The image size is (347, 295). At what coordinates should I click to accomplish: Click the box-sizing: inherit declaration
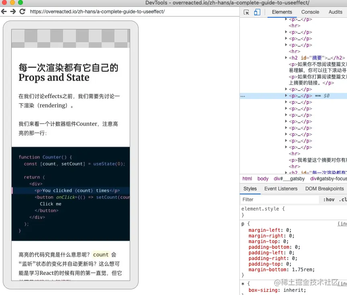coord(277,290)
